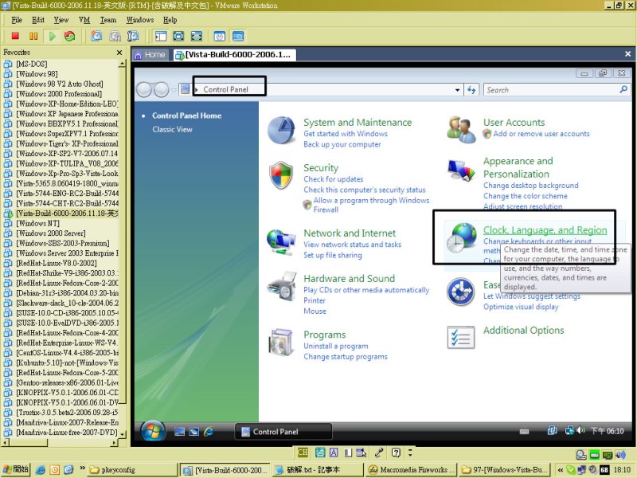Click the green Power On play icon
Screen dimensions: 637x478
point(52,36)
